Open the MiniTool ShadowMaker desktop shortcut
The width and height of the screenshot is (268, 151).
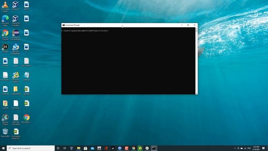point(16,49)
